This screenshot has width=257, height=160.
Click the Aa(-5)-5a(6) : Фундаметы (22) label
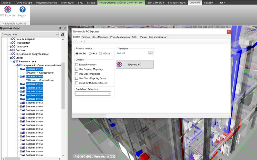coord(95,156)
